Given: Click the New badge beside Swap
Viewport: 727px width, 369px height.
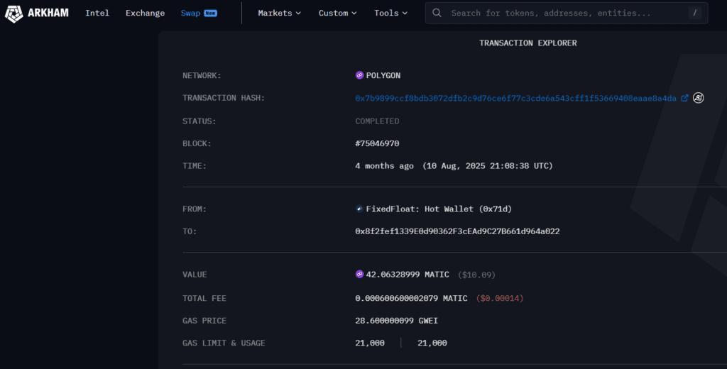Looking at the screenshot, I should [x=210, y=13].
